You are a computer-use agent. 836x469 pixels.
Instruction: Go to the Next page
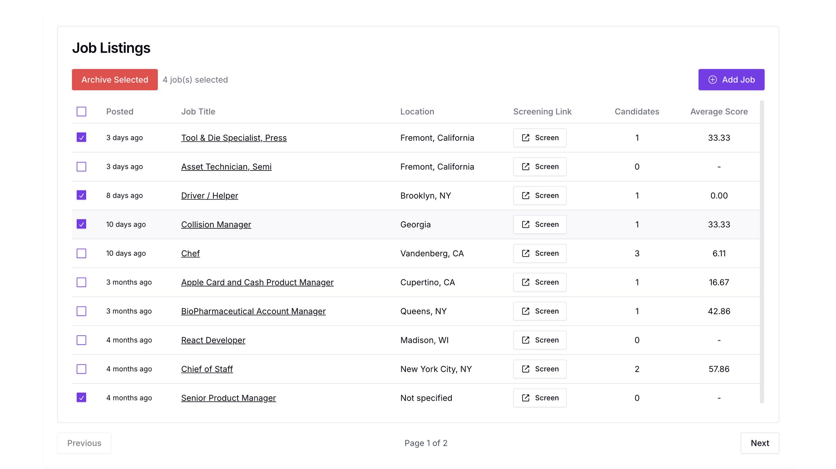point(760,443)
